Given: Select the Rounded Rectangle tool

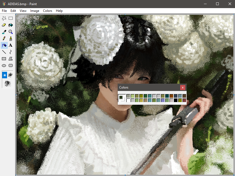Looking at the screenshot, I should pos(11,65).
